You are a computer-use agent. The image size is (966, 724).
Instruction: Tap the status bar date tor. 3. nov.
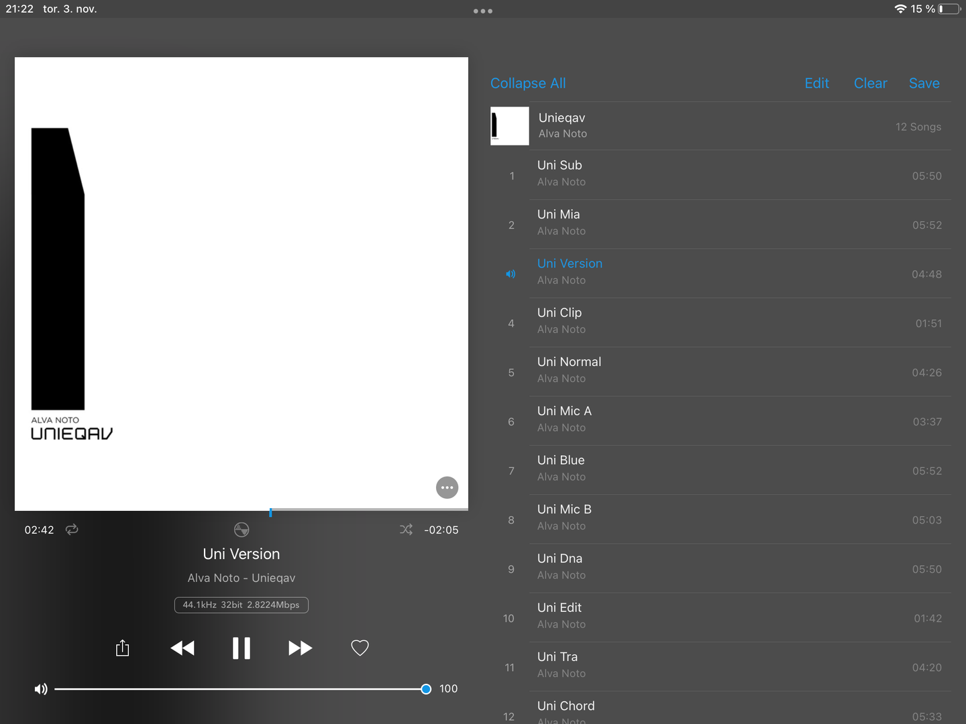[x=70, y=9]
